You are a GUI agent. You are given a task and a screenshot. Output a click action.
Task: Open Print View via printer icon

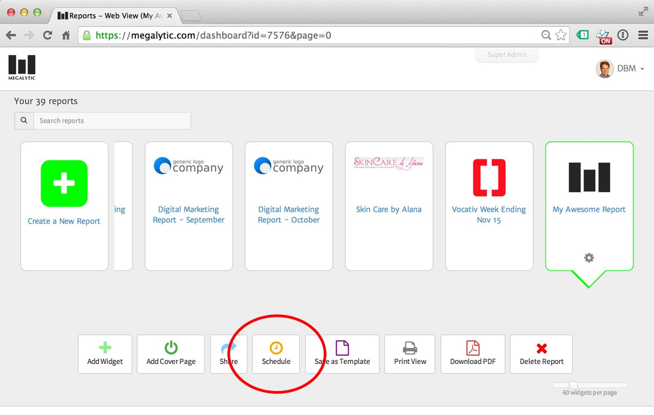[x=410, y=347]
